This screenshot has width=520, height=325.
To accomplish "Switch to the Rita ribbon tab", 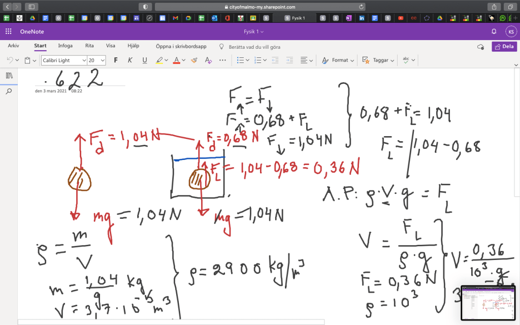I will tap(89, 46).
